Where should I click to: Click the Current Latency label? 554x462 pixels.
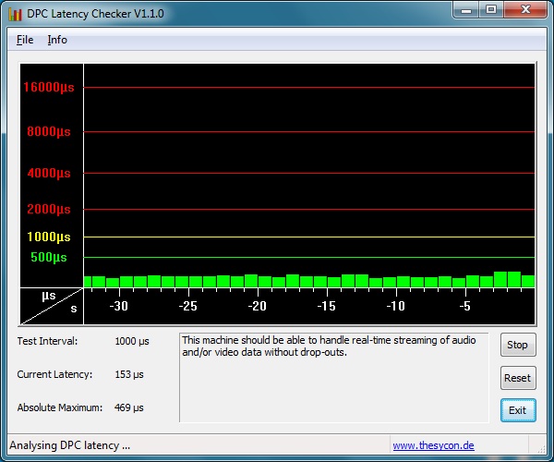point(54,375)
